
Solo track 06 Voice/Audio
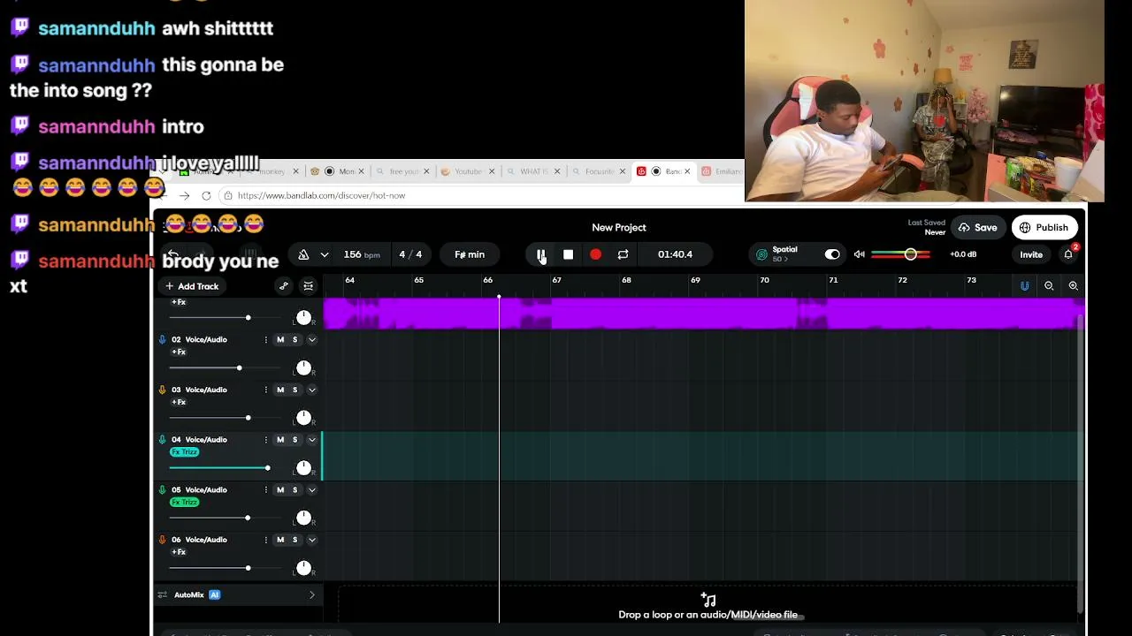(x=295, y=540)
